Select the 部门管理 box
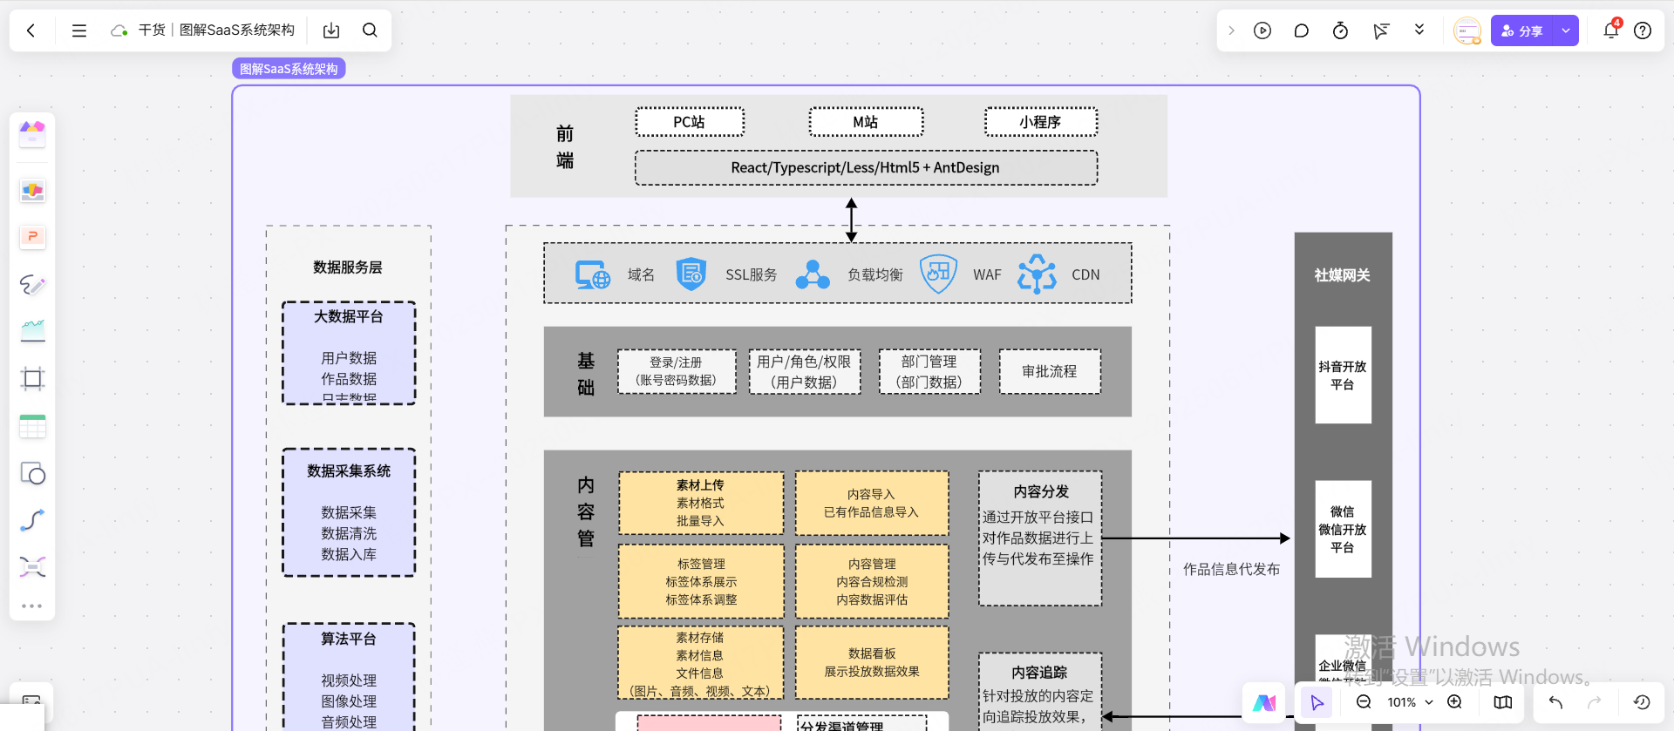The width and height of the screenshot is (1674, 731). [929, 371]
